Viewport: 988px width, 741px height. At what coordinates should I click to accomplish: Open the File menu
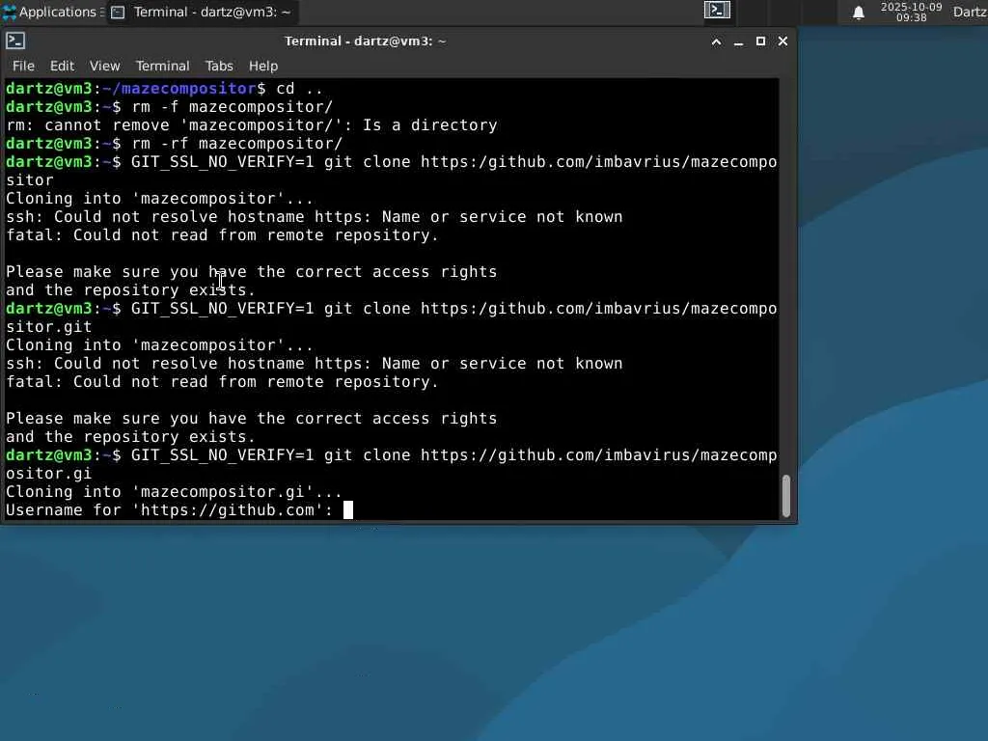pyautogui.click(x=23, y=66)
